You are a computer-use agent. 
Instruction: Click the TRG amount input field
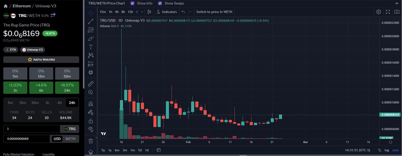31,129
